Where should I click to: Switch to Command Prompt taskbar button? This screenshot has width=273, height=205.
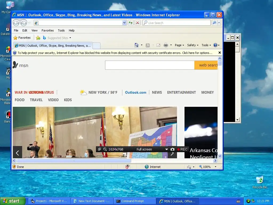[x=135, y=201]
